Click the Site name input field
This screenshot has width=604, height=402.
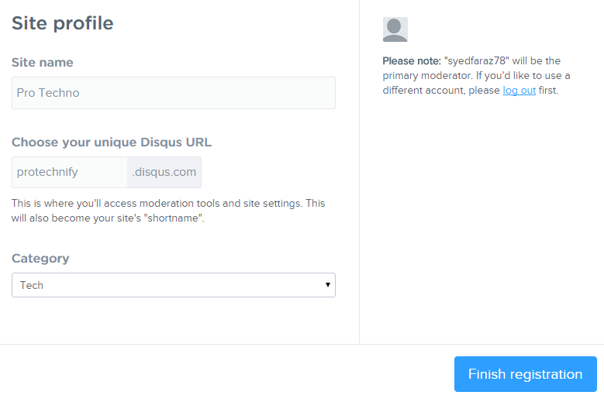[174, 93]
